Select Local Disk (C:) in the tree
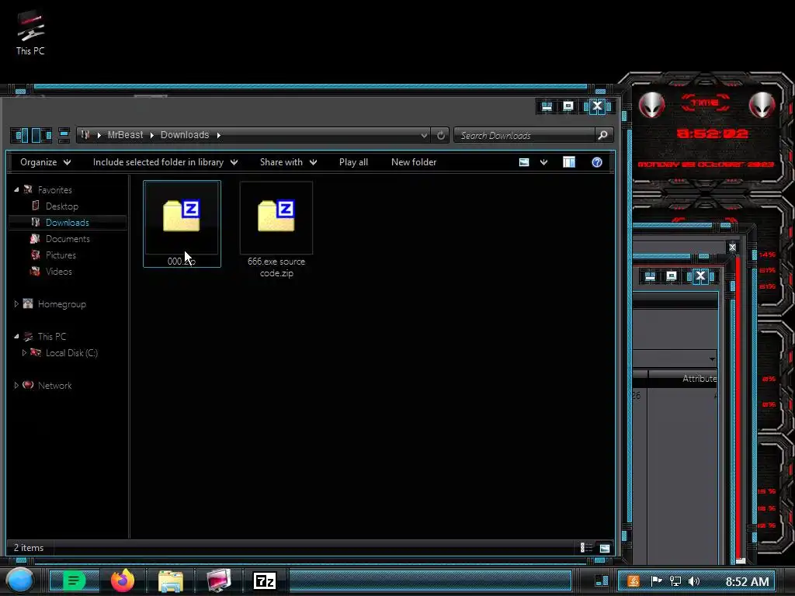 [x=71, y=353]
